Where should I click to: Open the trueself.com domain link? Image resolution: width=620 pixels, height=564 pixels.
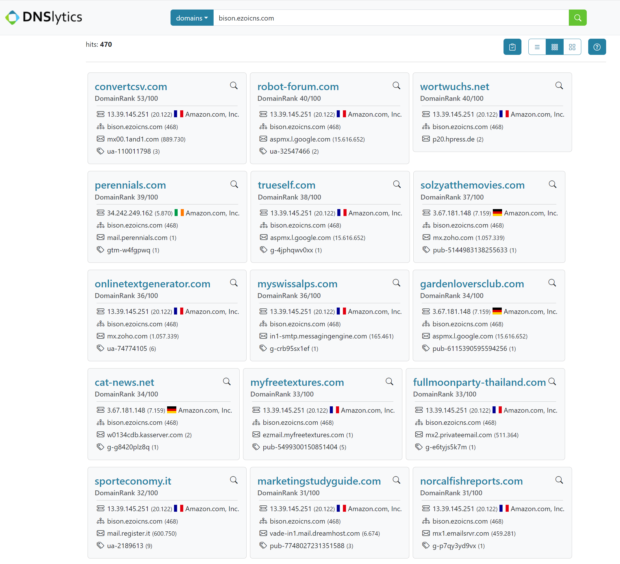pyautogui.click(x=287, y=185)
